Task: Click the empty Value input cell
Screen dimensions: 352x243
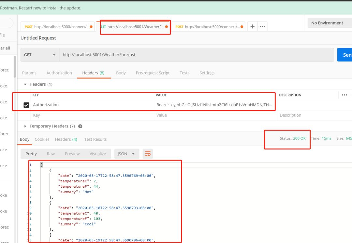Action: click(215, 115)
